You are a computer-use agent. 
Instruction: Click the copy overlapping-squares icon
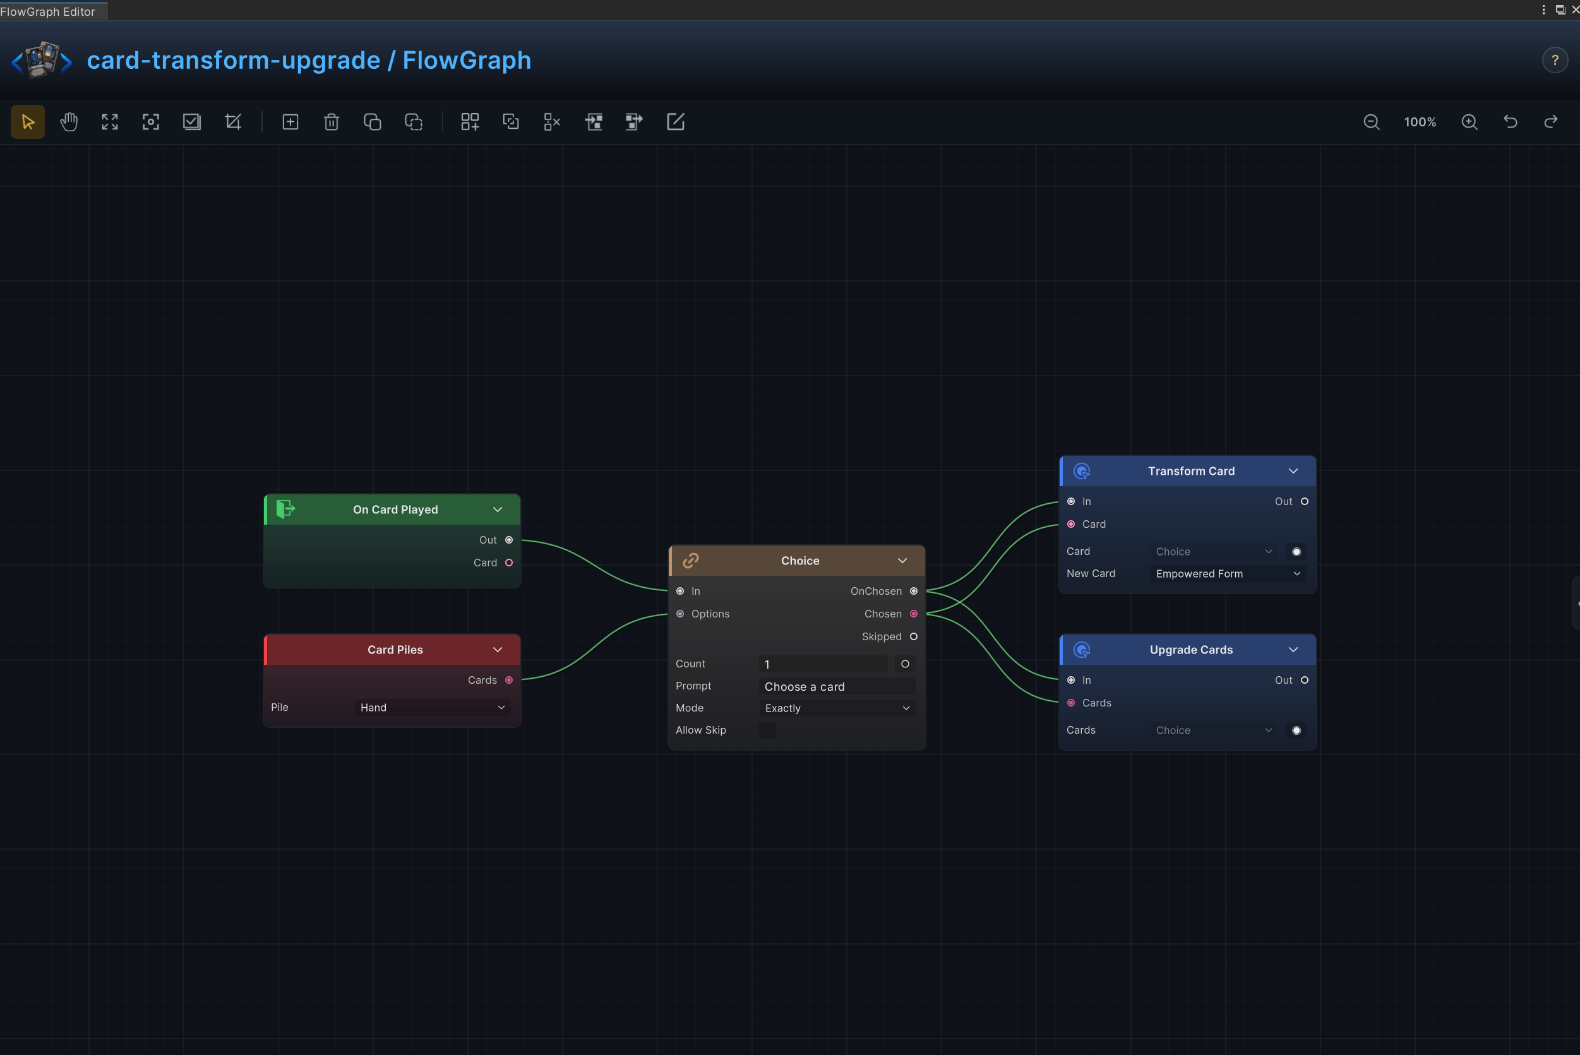[372, 122]
